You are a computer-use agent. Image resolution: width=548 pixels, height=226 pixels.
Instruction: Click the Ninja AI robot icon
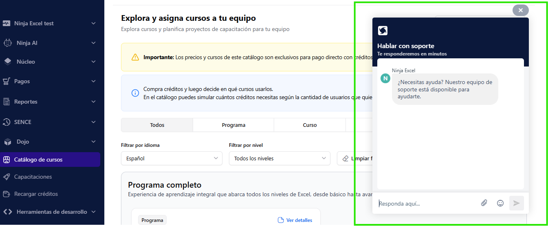[7, 43]
